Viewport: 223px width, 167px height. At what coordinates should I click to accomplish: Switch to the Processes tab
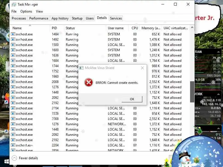click(x=19, y=18)
